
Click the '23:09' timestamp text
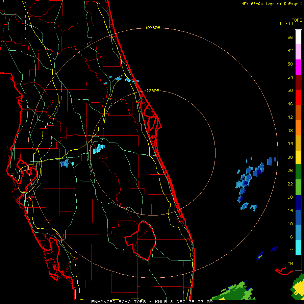205,302
